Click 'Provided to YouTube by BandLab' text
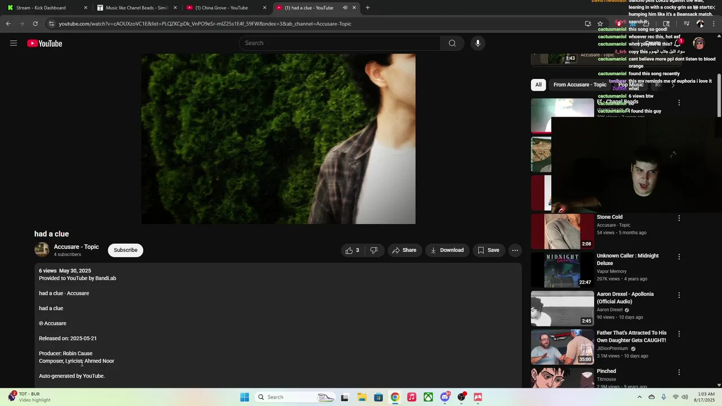 pyautogui.click(x=77, y=279)
